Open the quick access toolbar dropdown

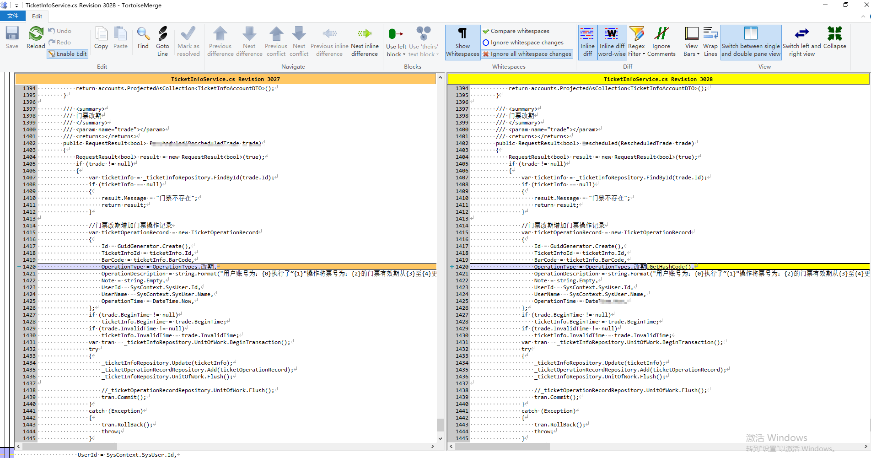tap(16, 5)
